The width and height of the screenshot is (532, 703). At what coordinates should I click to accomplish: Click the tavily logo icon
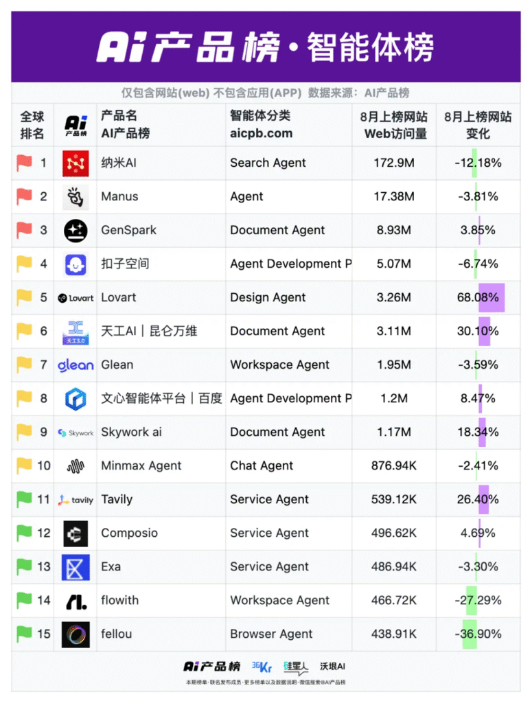pos(76,500)
